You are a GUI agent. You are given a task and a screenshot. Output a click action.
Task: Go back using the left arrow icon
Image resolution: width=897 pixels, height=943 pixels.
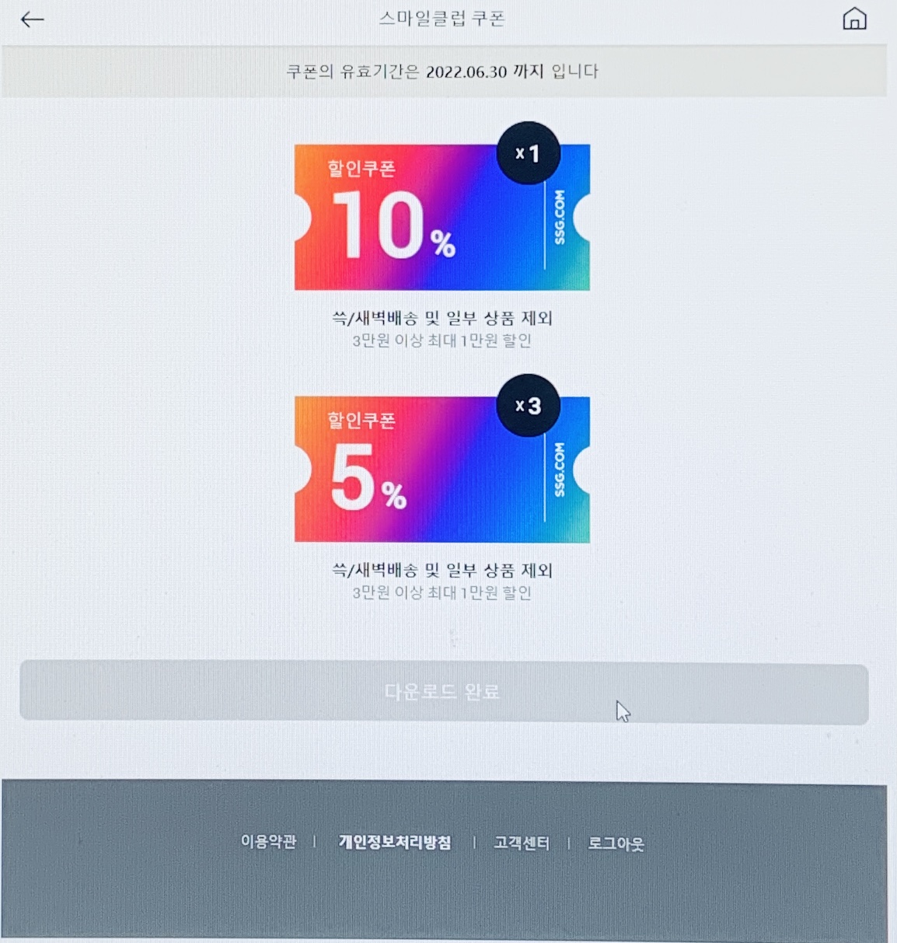coord(32,19)
